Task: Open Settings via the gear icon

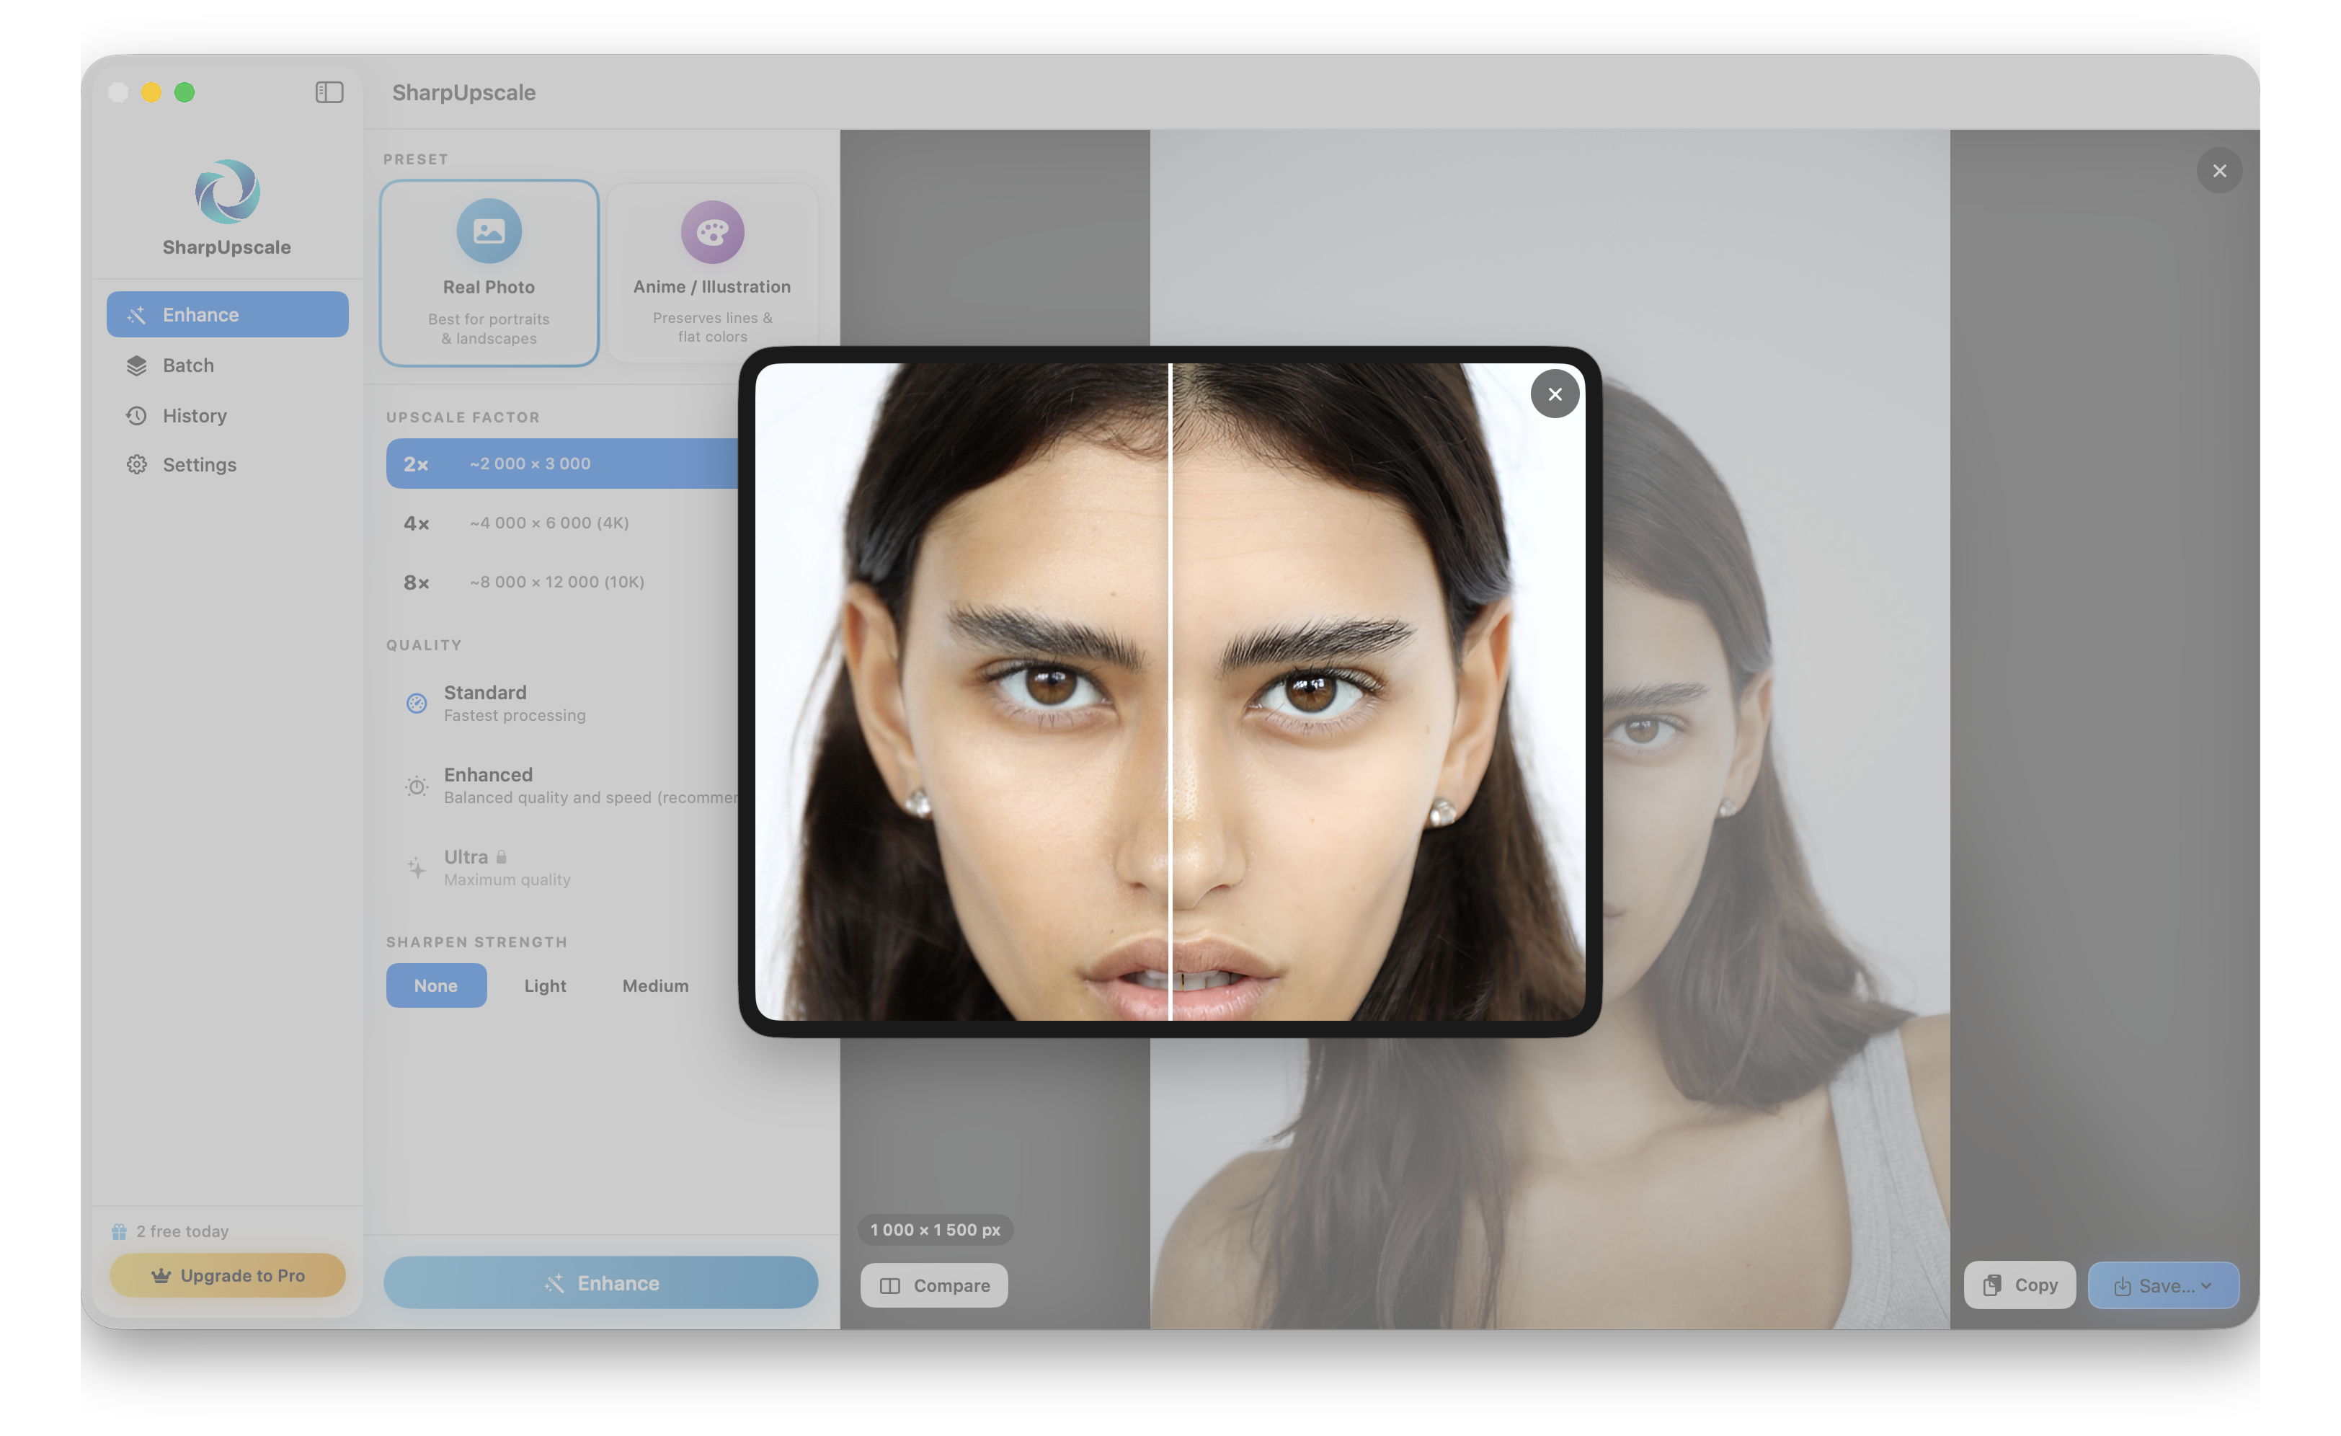Action: tap(136, 464)
